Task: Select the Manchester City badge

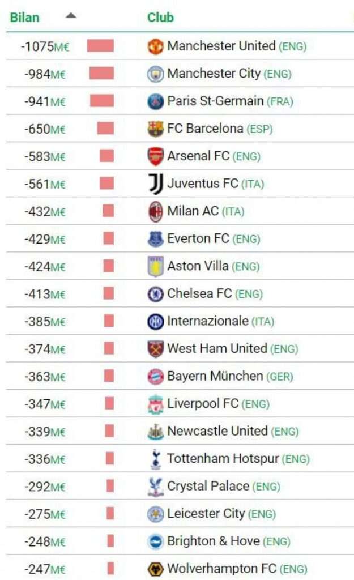Action: (x=155, y=74)
